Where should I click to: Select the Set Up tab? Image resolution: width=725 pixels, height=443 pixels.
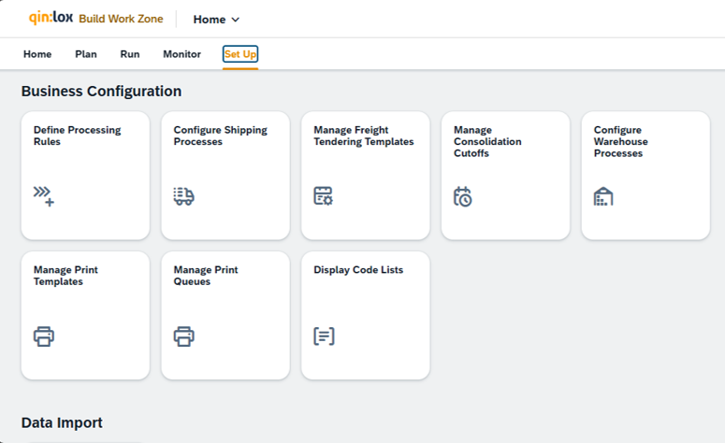(x=240, y=54)
